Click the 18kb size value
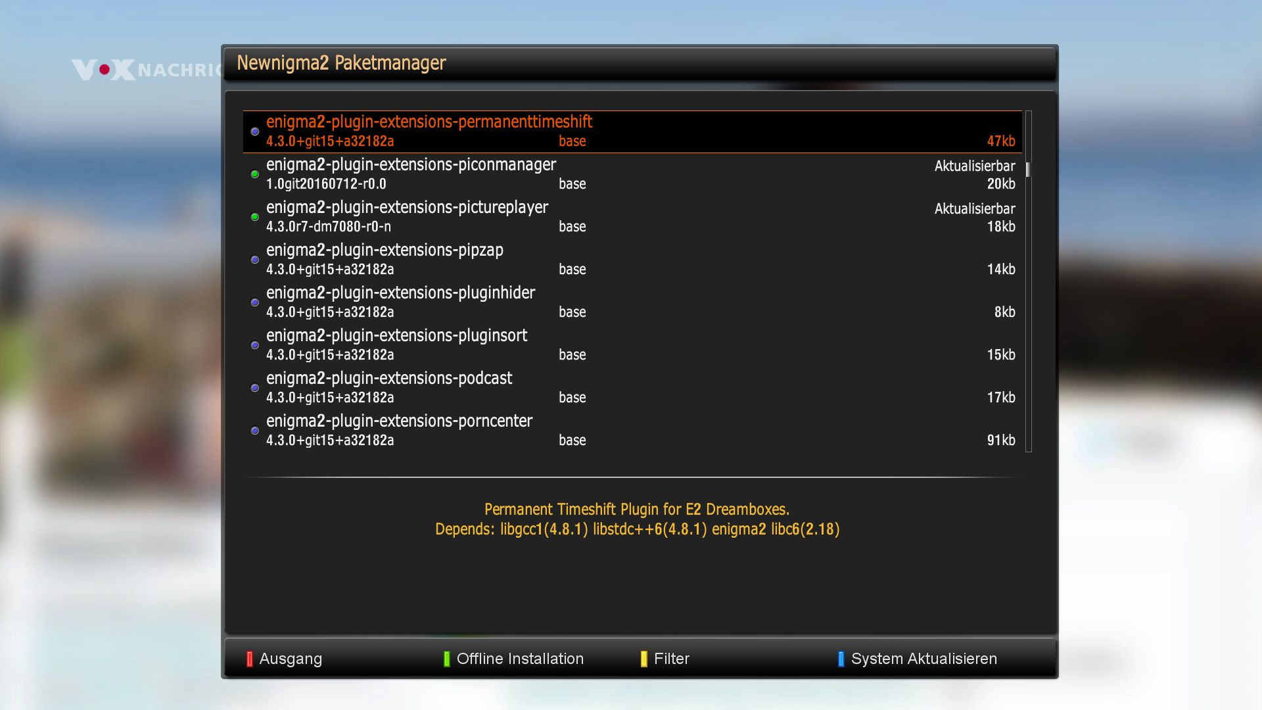The height and width of the screenshot is (710, 1262). [1001, 227]
